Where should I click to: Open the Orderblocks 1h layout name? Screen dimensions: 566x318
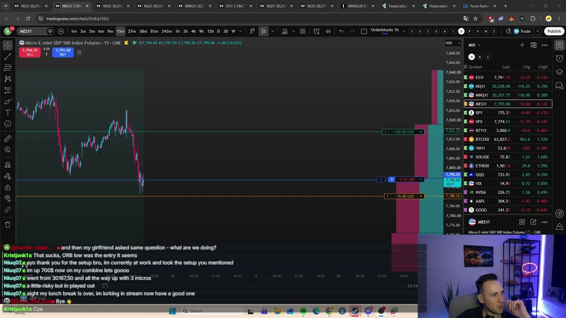coord(385,30)
